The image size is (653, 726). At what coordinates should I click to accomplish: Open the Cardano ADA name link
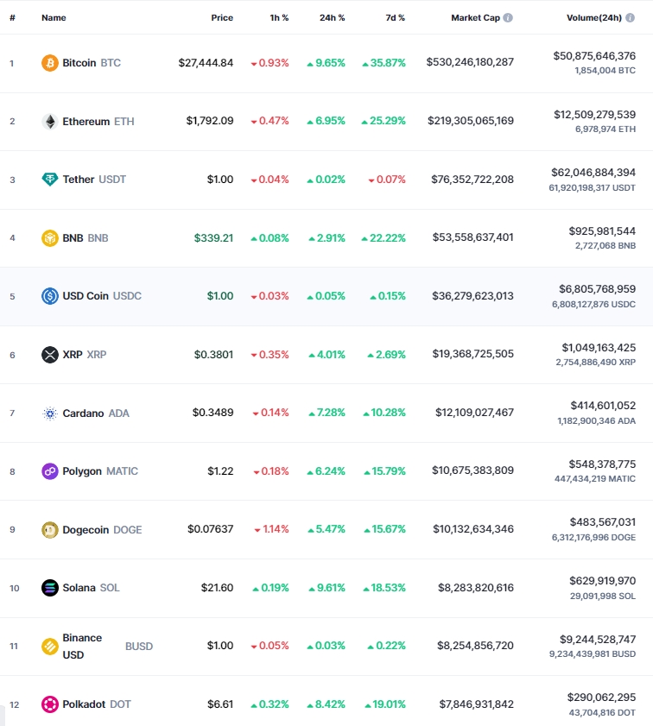[95, 413]
